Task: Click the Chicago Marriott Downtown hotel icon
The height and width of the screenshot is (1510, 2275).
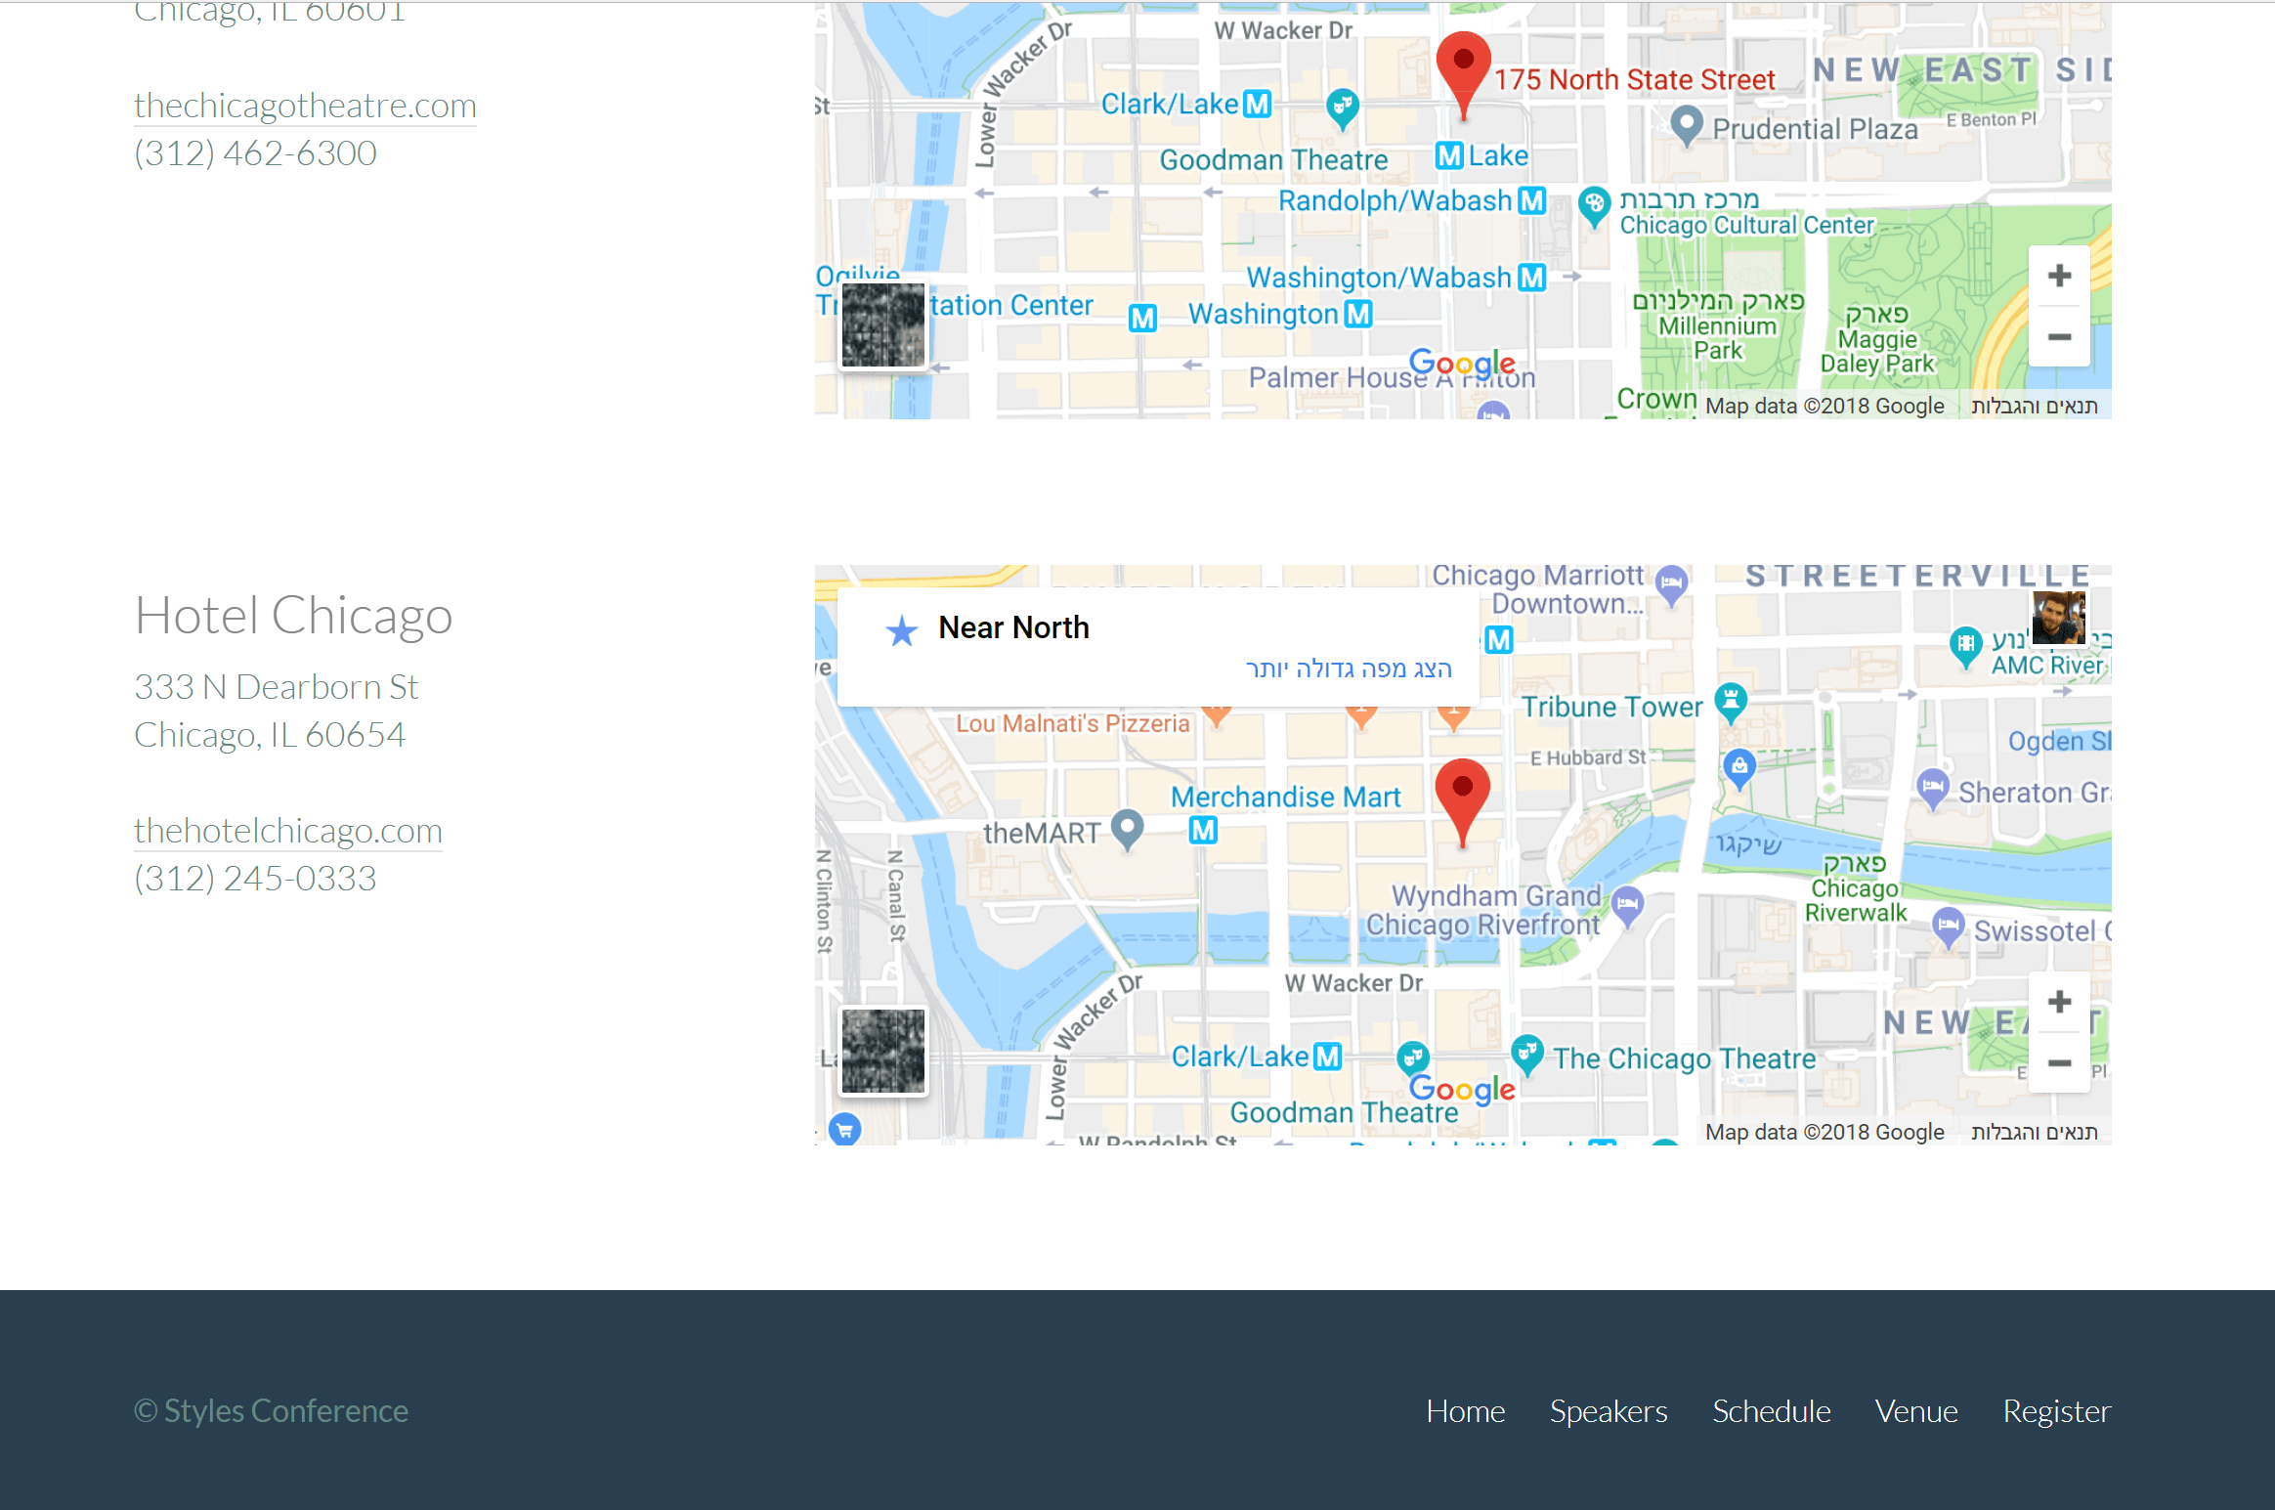Action: coord(1672,584)
